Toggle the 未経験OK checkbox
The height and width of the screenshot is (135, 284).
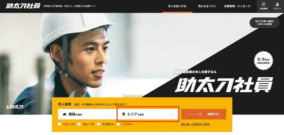[x=99, y=124]
